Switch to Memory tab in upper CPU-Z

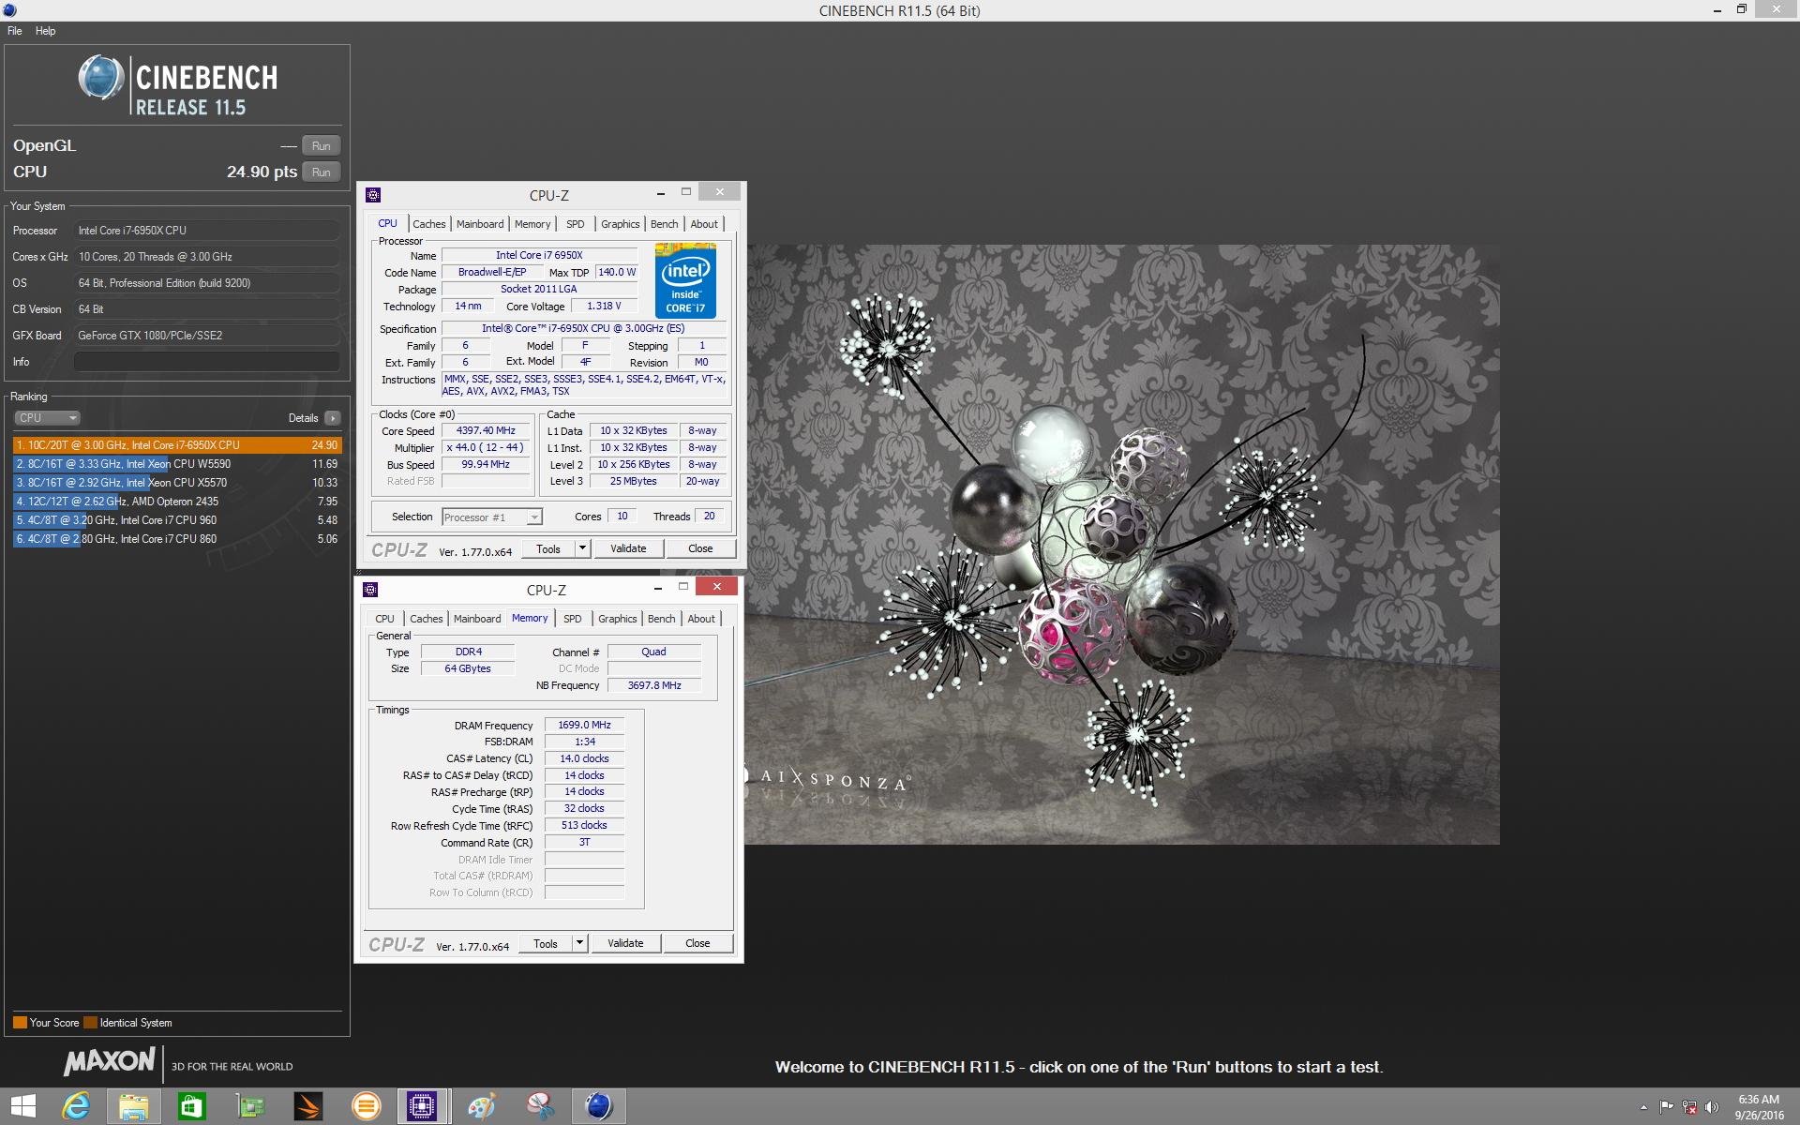[532, 224]
